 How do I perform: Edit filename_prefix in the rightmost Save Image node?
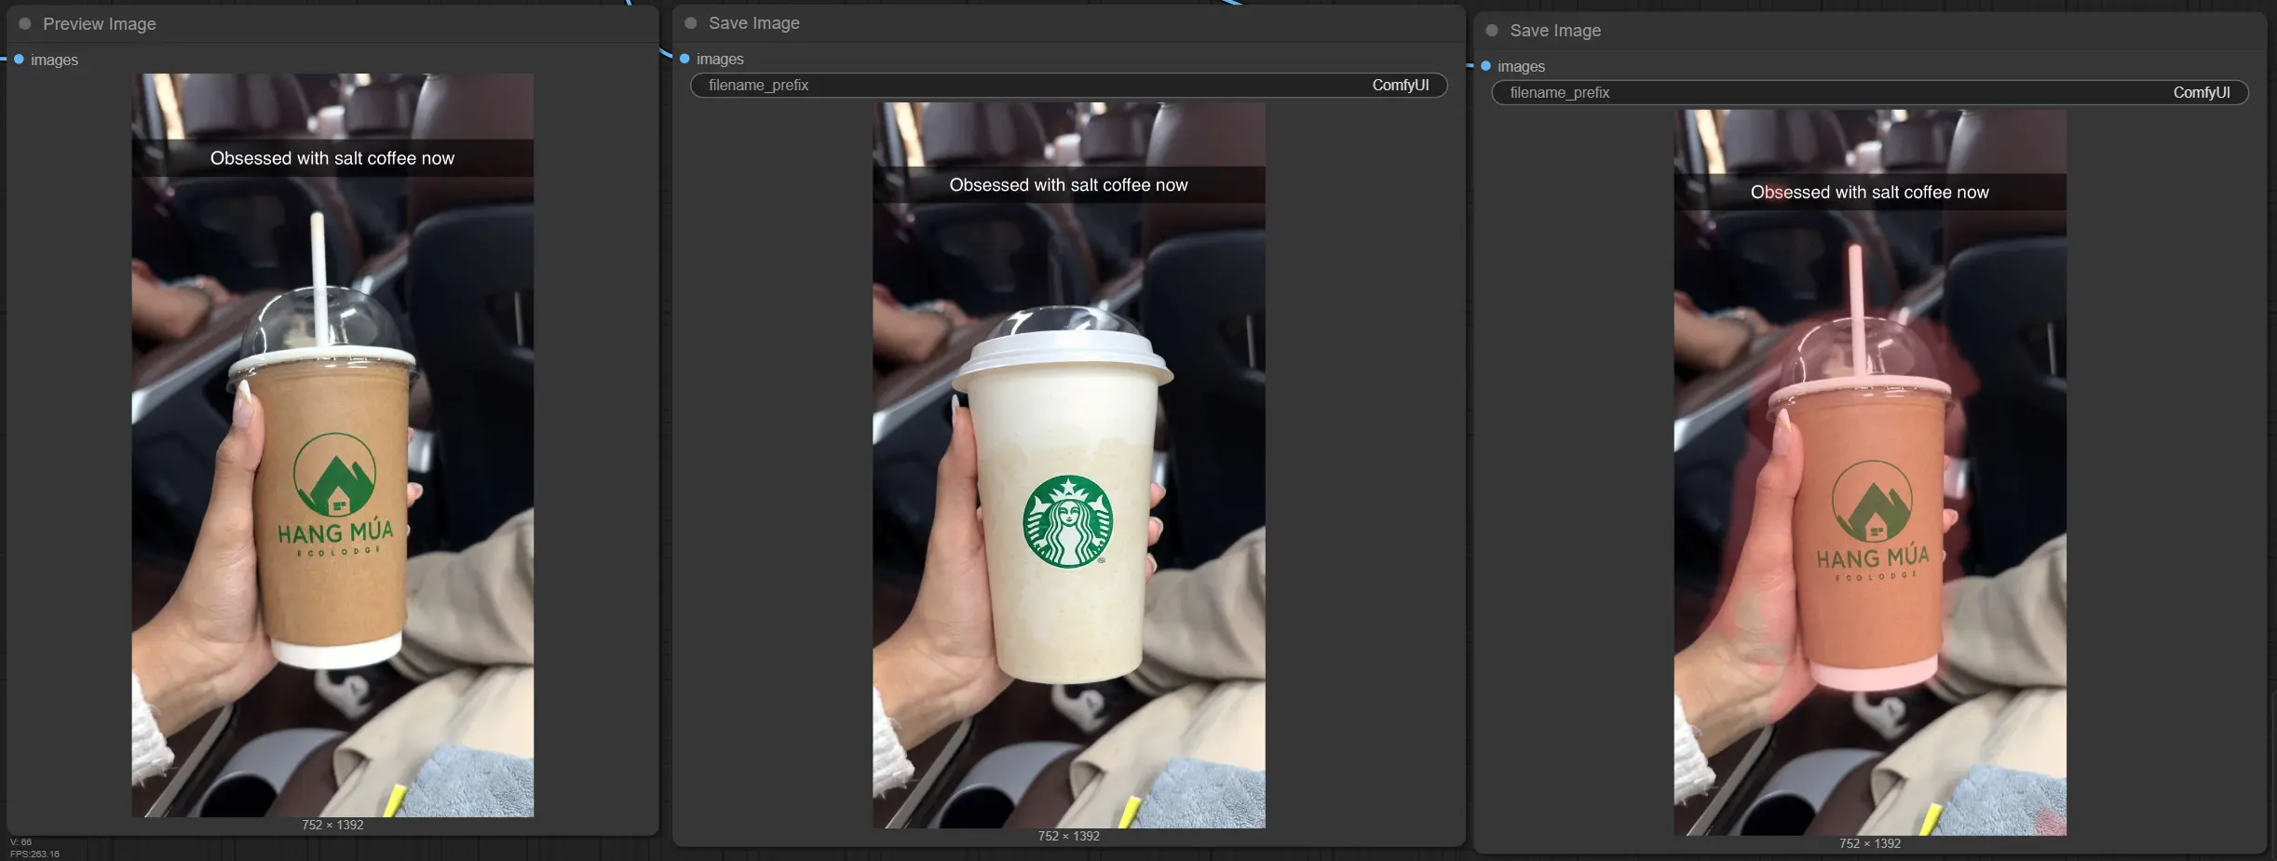(x=1869, y=93)
